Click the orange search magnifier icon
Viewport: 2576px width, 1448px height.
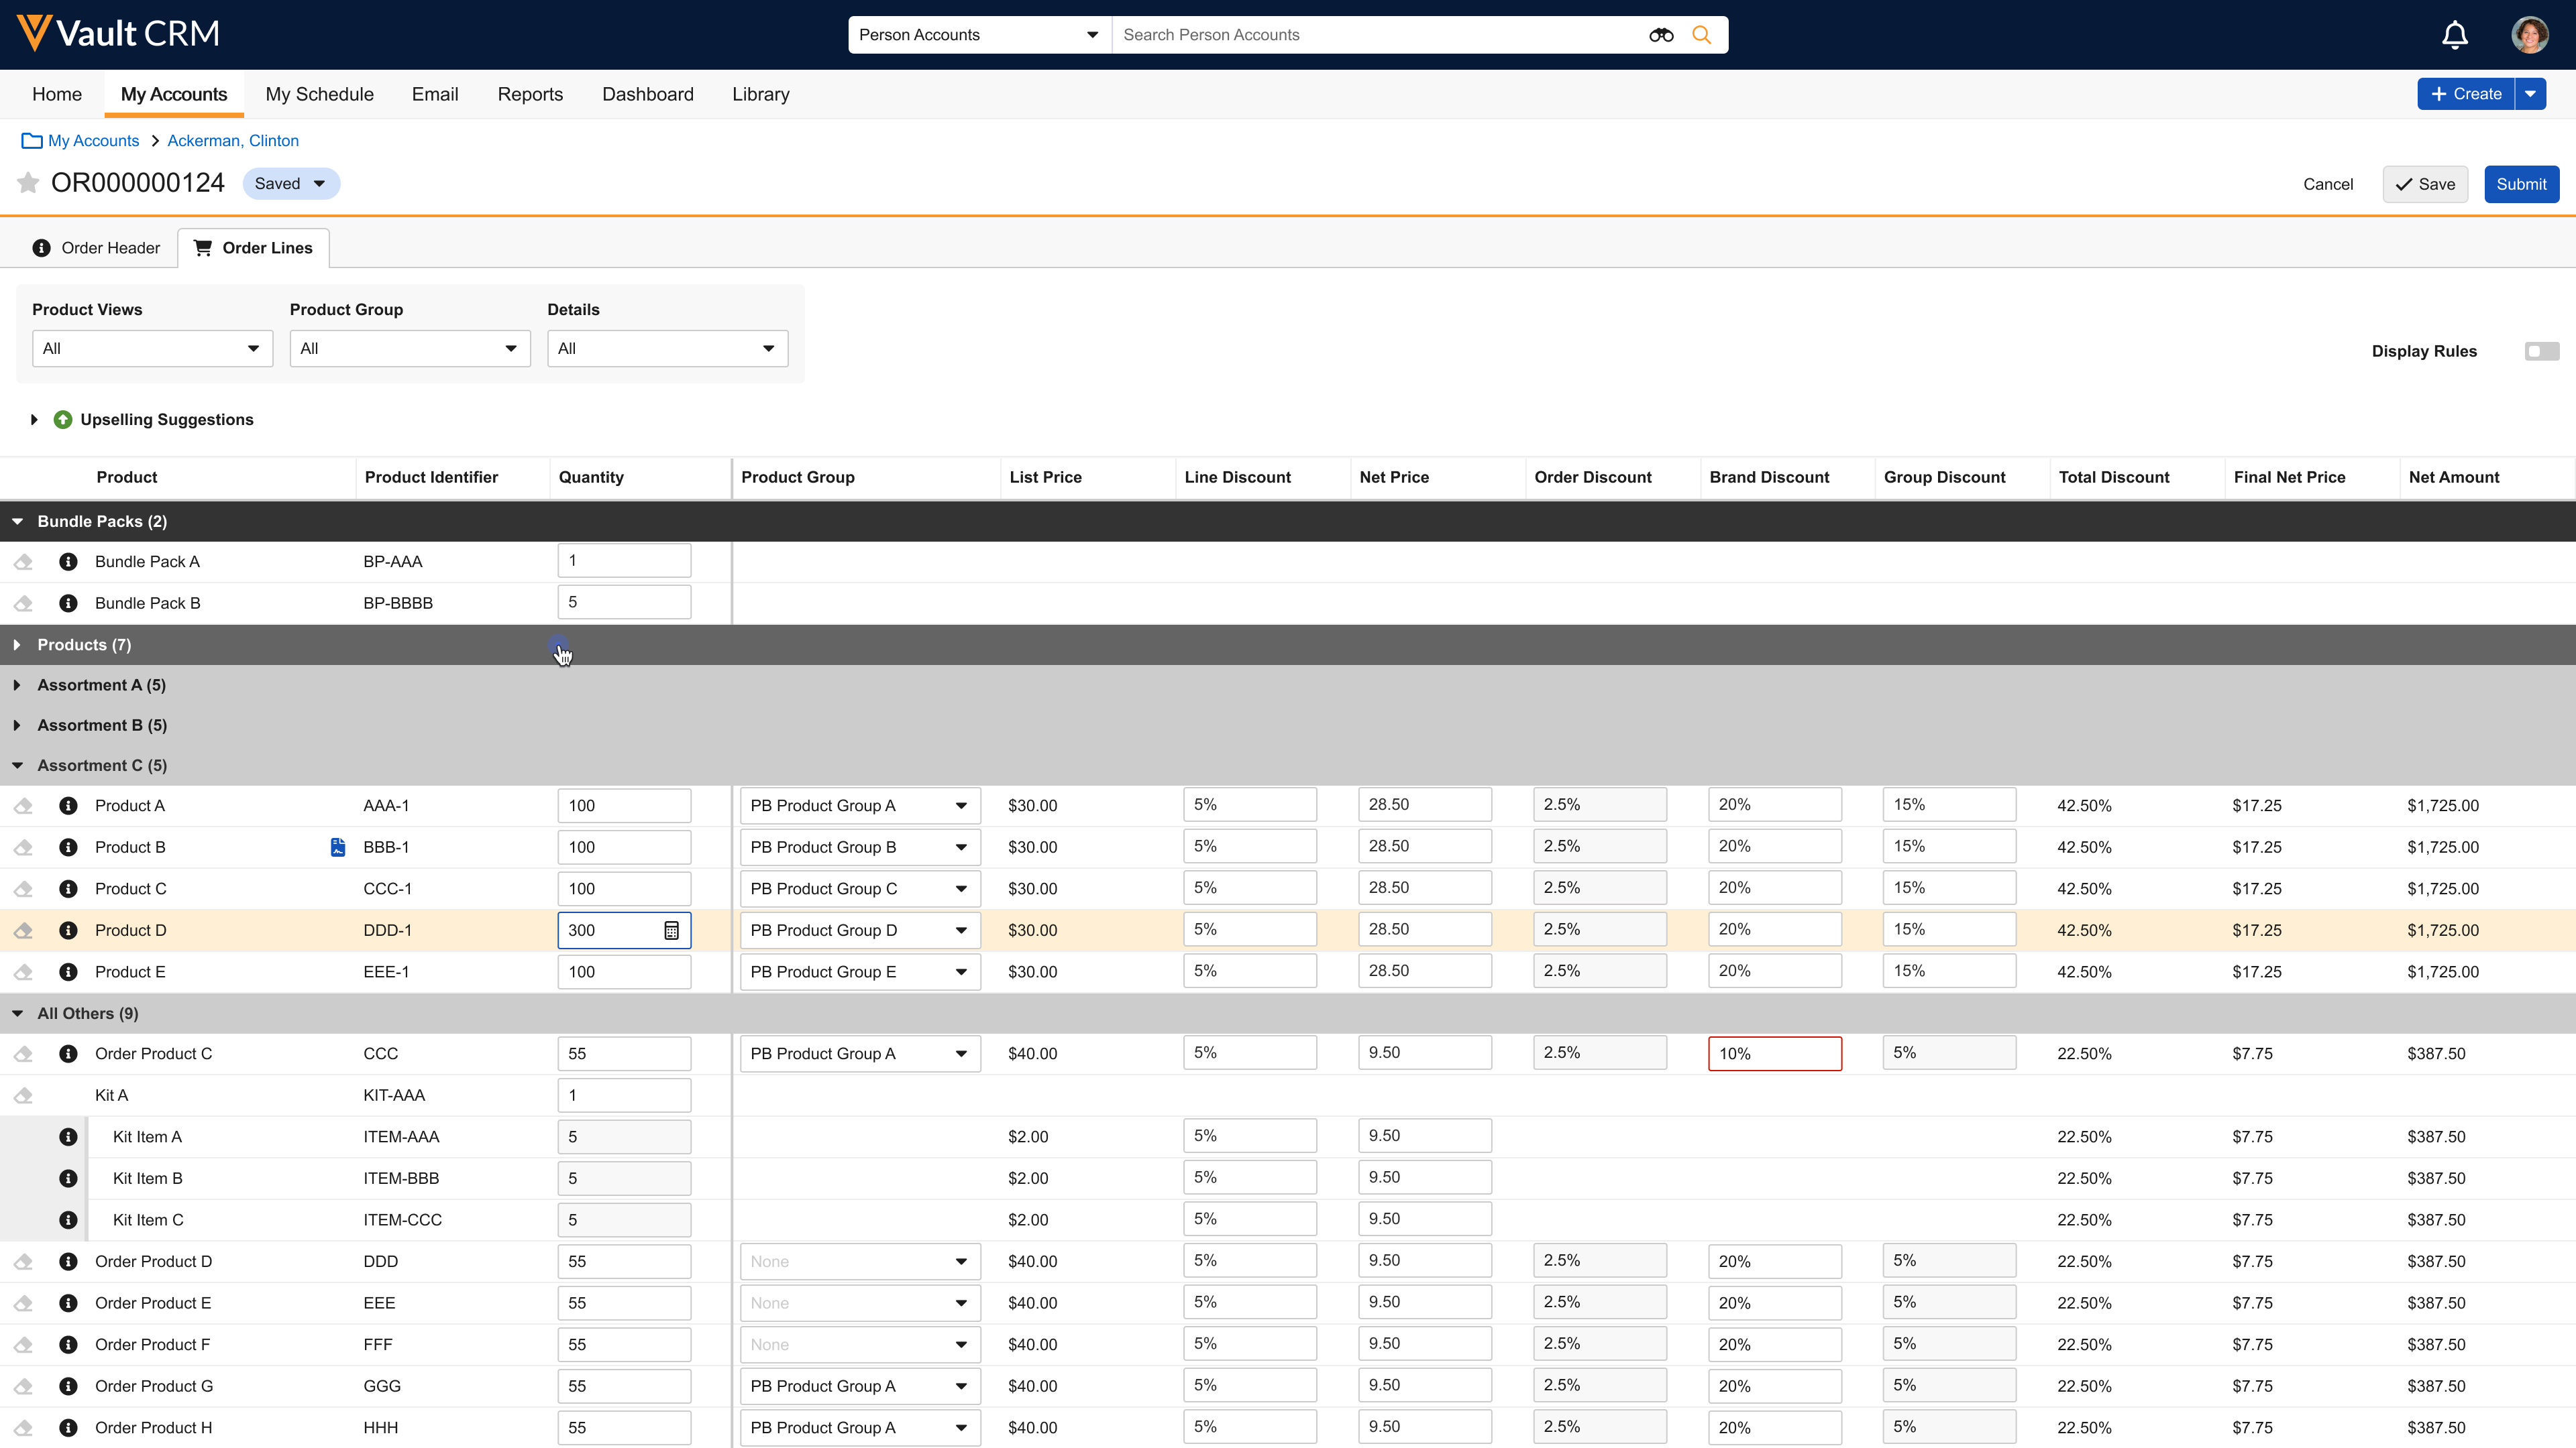pos(1701,35)
